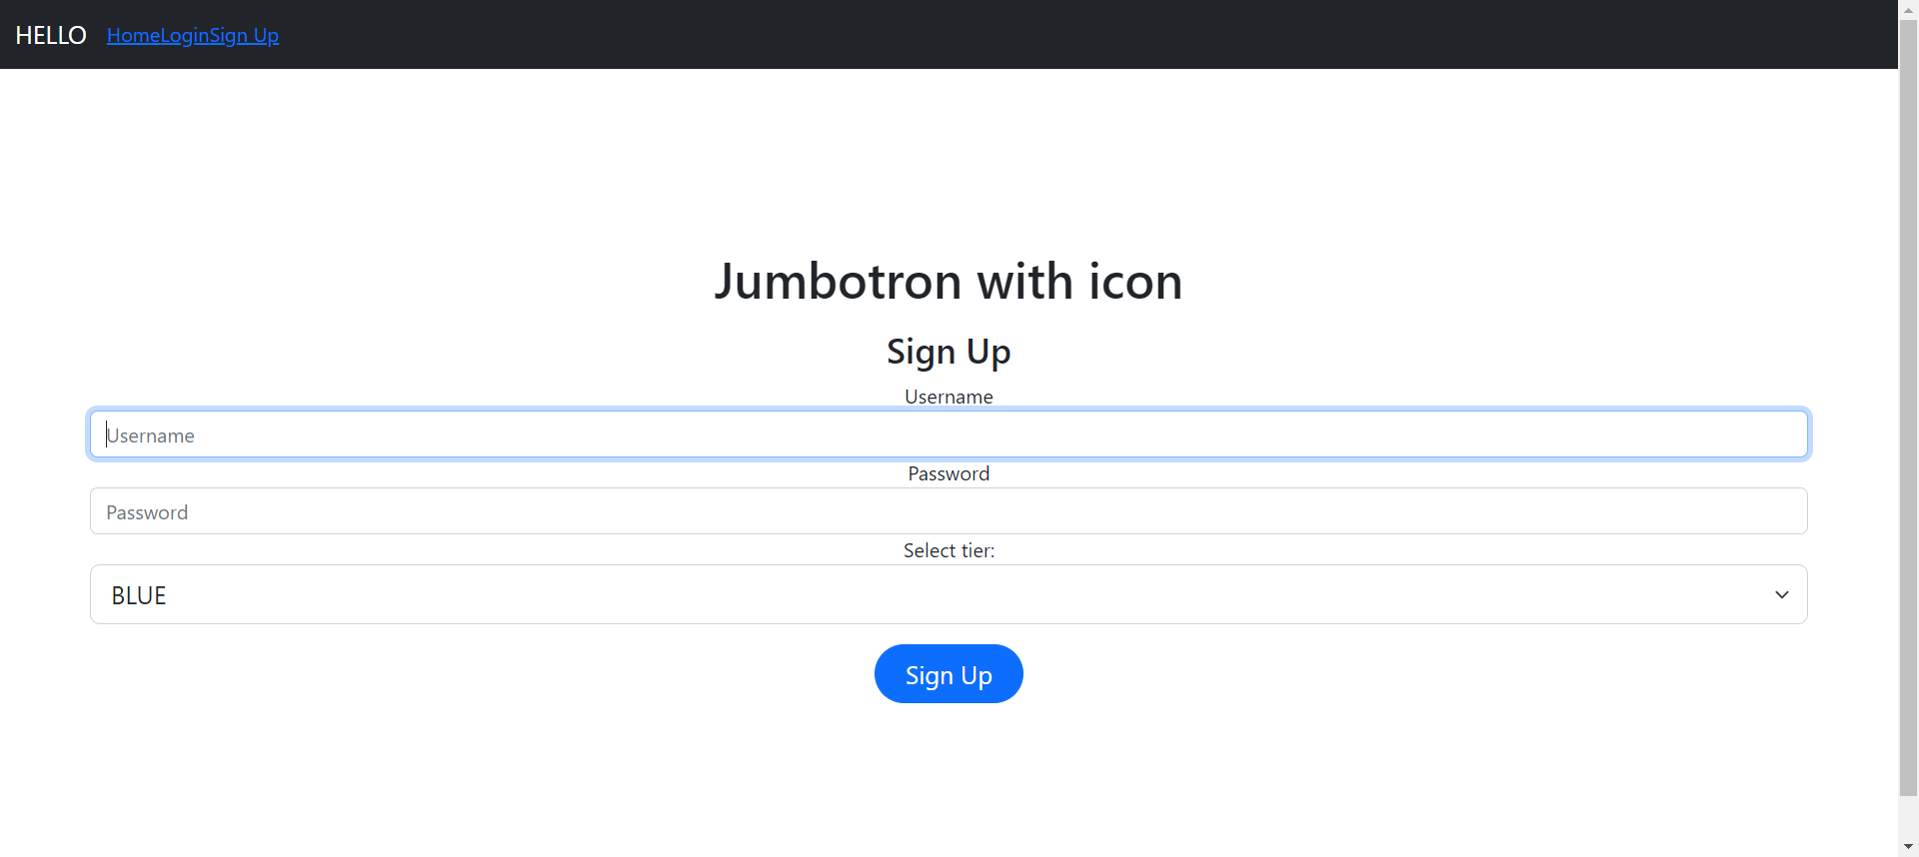Focus the Password input field
Screen dimensions: 1919x857
pos(949,511)
